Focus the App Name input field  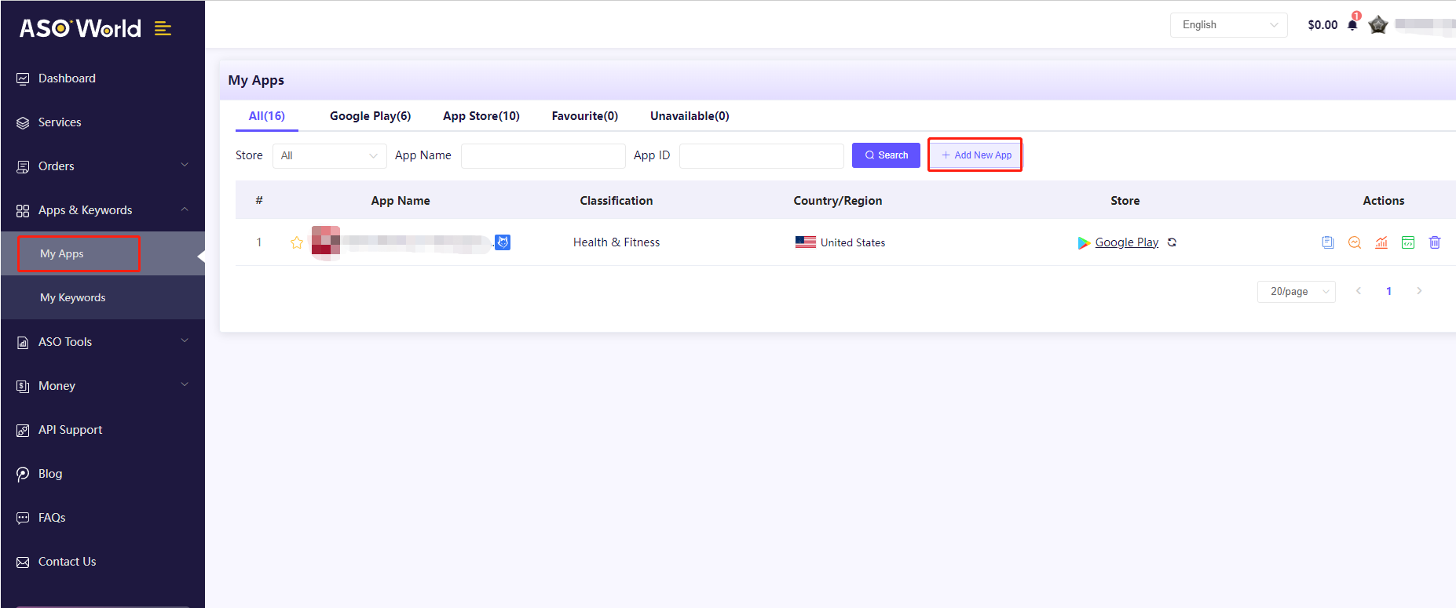[x=543, y=156]
